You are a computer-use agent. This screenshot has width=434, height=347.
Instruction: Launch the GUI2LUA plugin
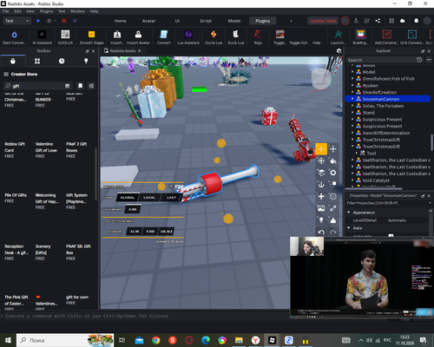(x=65, y=37)
